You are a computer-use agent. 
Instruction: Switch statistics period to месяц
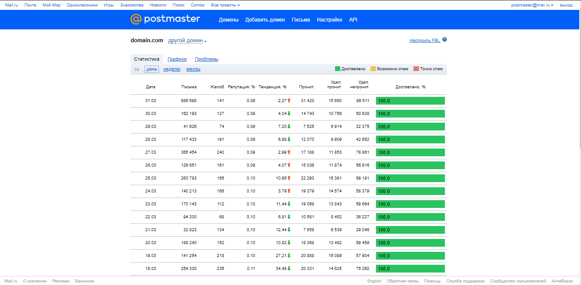click(193, 69)
